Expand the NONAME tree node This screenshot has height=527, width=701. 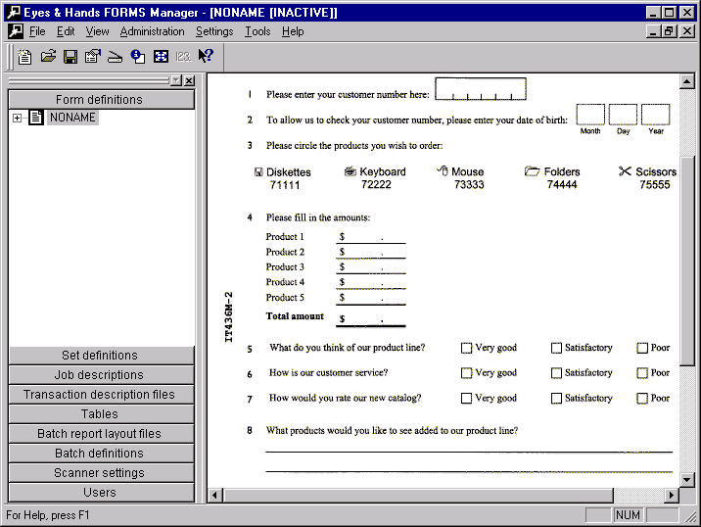[17, 118]
